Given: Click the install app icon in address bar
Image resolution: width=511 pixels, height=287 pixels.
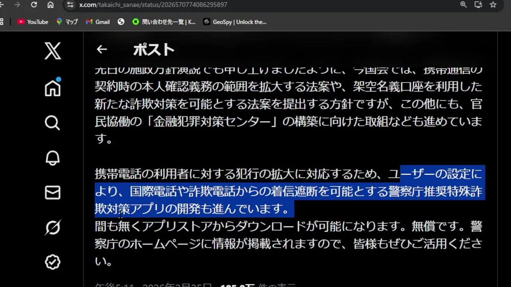Looking at the screenshot, I should pyautogui.click(x=478, y=5).
